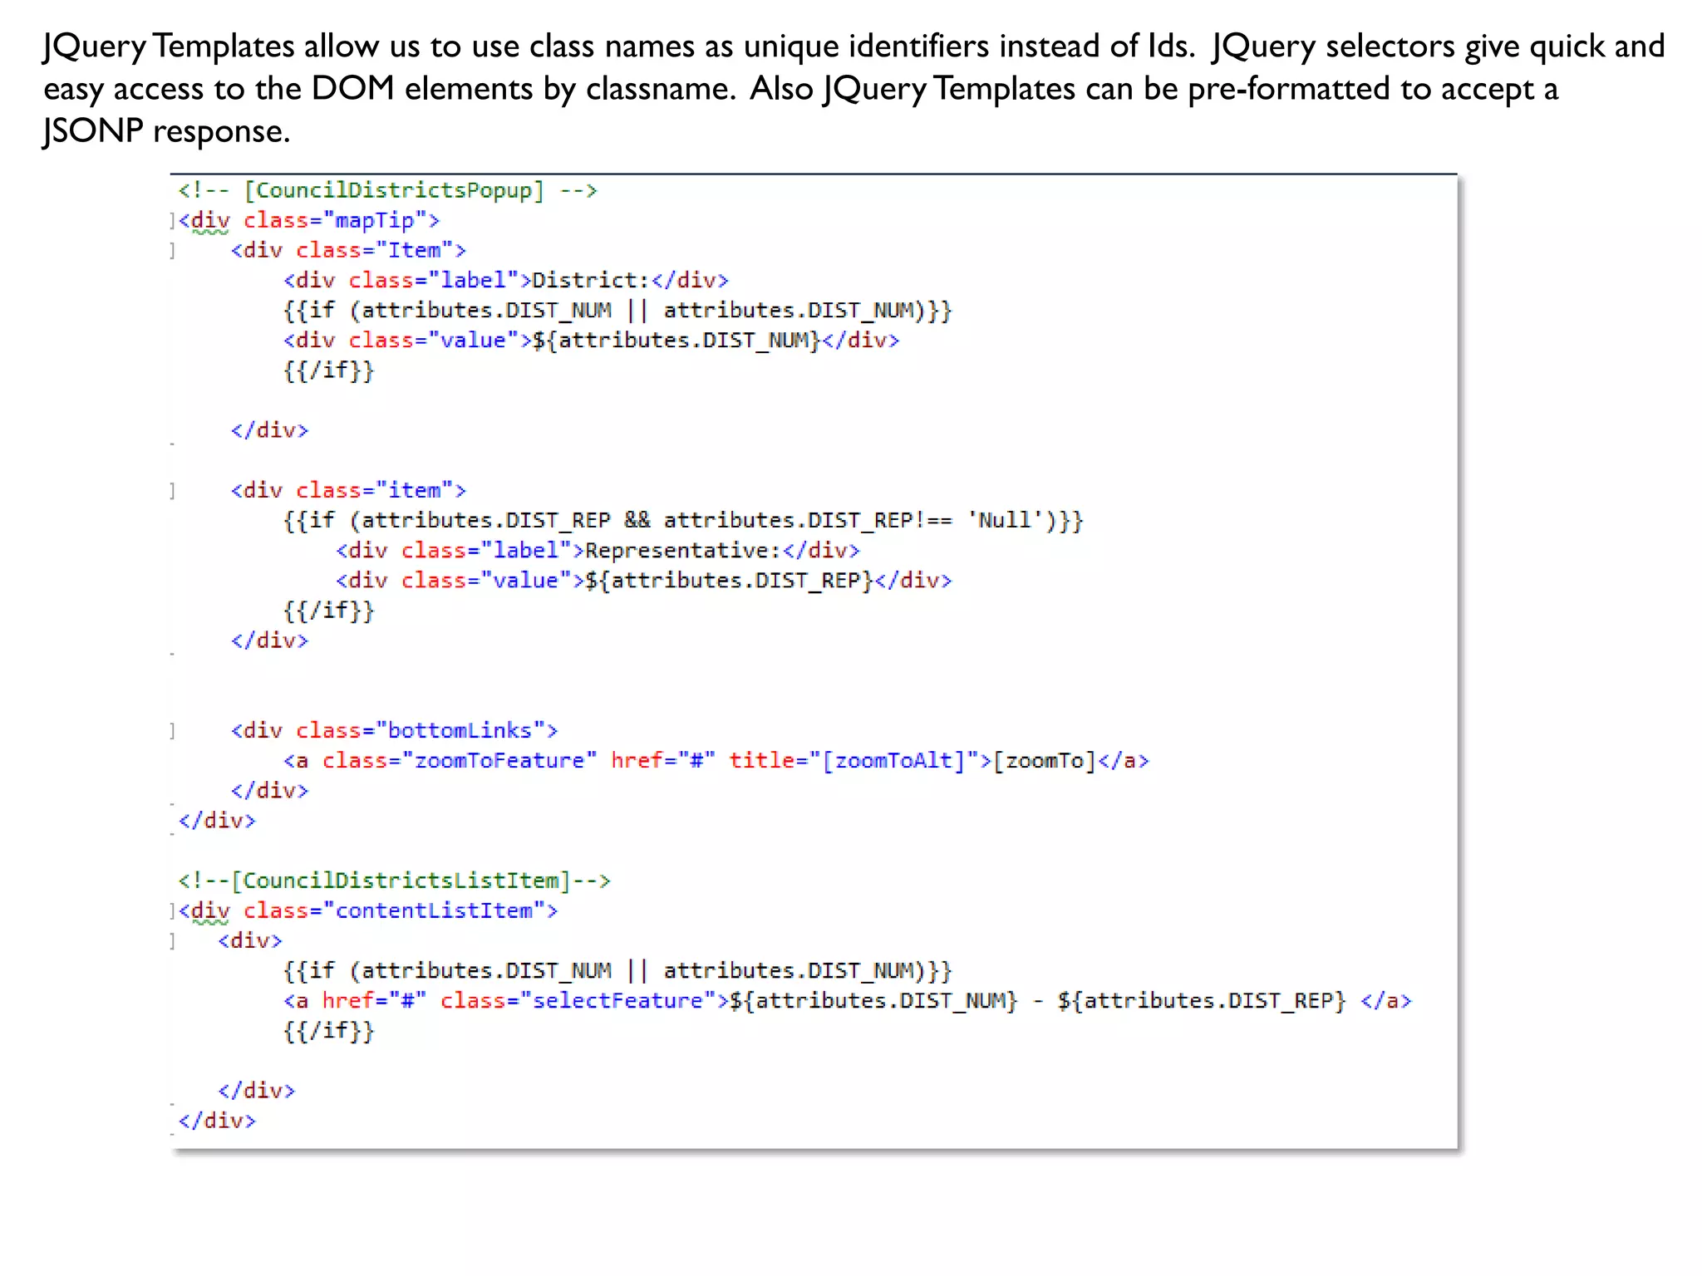Click the words "JSONP response." in paragraph
The image size is (1702, 1276).
pos(167,131)
